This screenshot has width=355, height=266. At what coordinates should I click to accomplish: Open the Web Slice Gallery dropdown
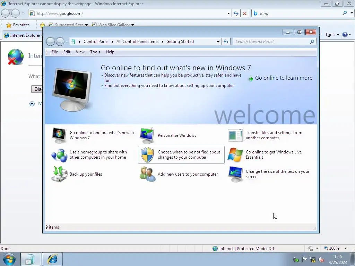[x=133, y=25]
